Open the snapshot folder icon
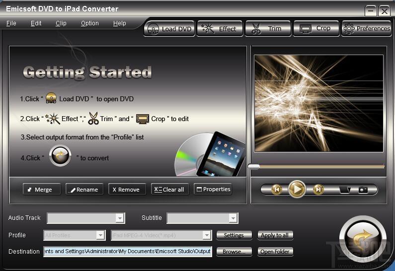The height and width of the screenshot is (271, 395). tap(345, 190)
